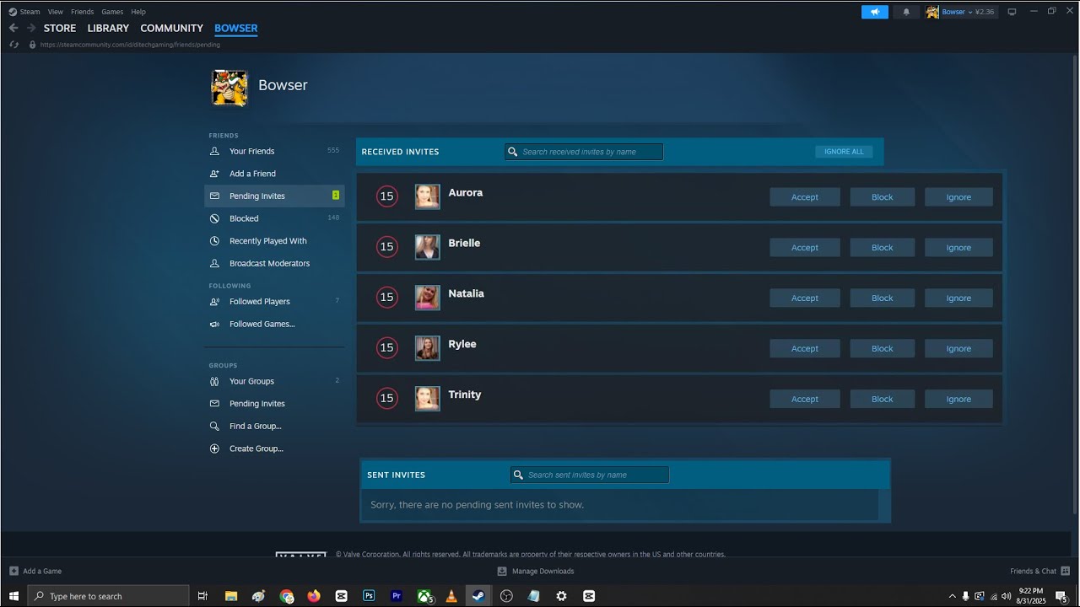Ignore Natalia's invite
Viewport: 1080px width, 607px height.
click(x=958, y=298)
